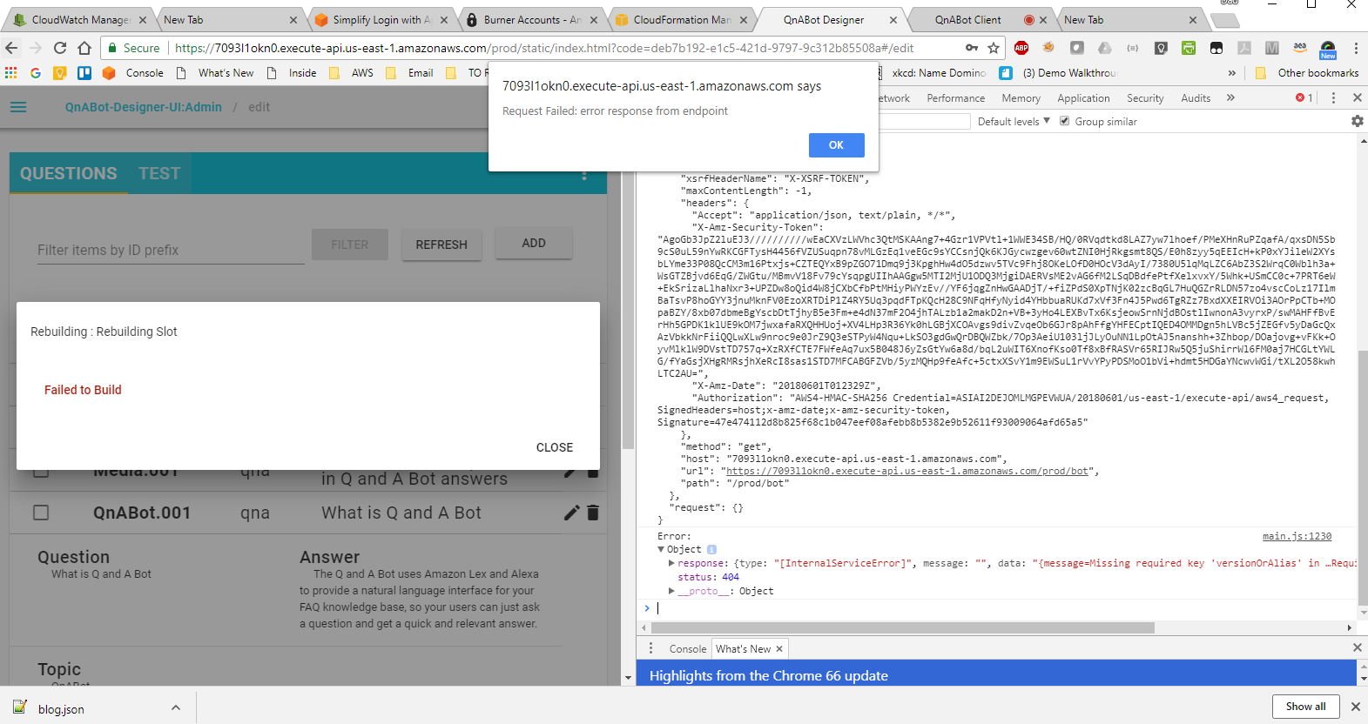Open the blog.json download options chevron
Image resolution: width=1368 pixels, height=724 pixels.
pos(176,708)
